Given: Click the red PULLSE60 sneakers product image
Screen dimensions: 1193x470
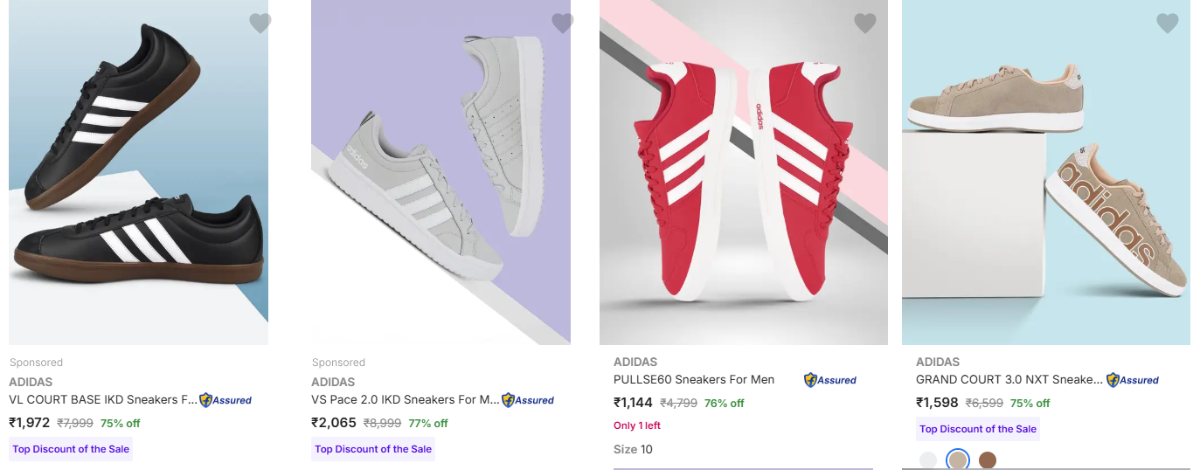Looking at the screenshot, I should 743,175.
